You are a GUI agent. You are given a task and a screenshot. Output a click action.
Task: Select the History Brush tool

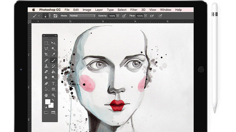click(53, 66)
